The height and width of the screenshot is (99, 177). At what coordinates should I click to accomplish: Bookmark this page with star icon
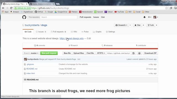pos(166,8)
